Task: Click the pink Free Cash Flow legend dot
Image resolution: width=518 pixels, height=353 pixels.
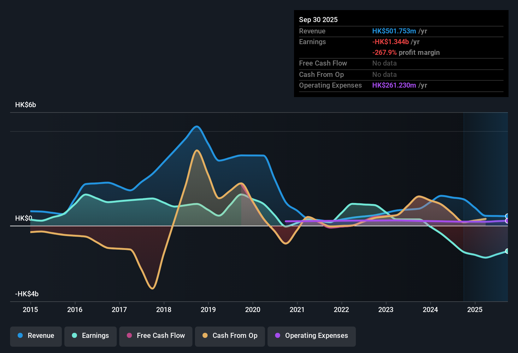Action: coord(129,336)
